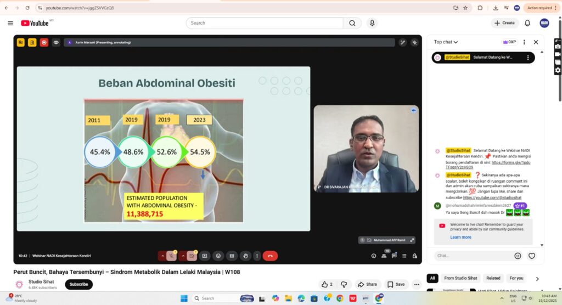Click the screenshot camera icon on side toolbar
Screen dimensions: 562x305
[558, 47]
